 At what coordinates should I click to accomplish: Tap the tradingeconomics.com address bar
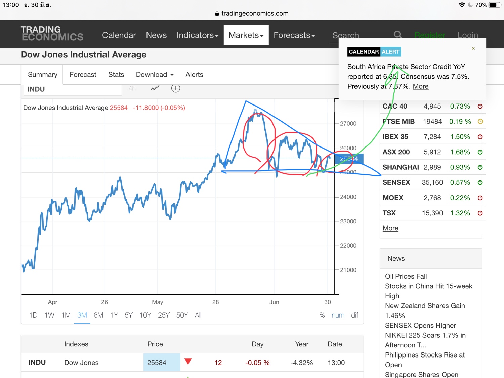(252, 13)
